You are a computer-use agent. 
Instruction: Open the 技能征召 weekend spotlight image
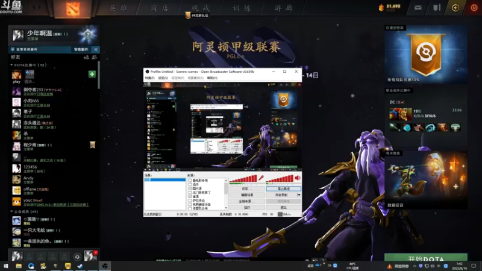[426, 179]
